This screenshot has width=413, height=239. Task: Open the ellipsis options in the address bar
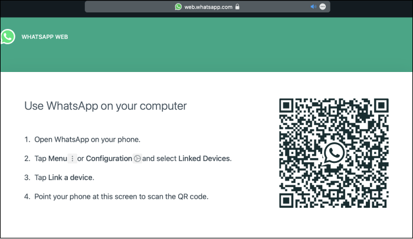(322, 6)
